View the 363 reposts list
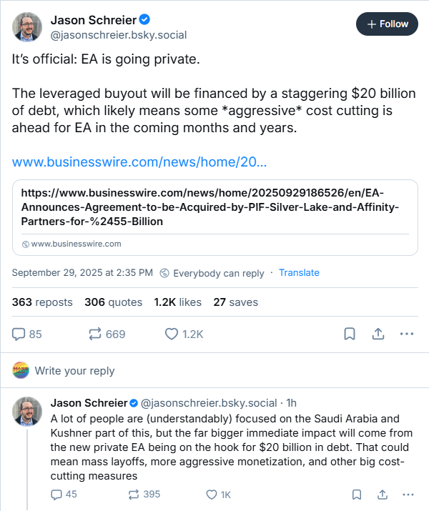Viewport: 429px width, 511px height. click(x=42, y=302)
